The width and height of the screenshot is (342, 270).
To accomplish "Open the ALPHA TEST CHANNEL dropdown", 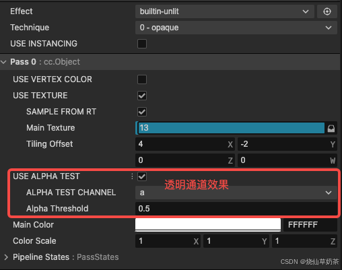I will (236, 193).
